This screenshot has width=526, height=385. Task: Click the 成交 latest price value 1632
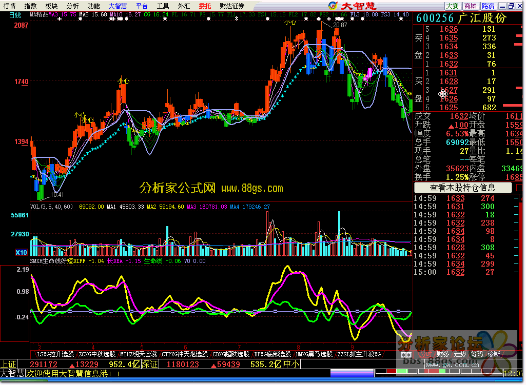(x=459, y=116)
